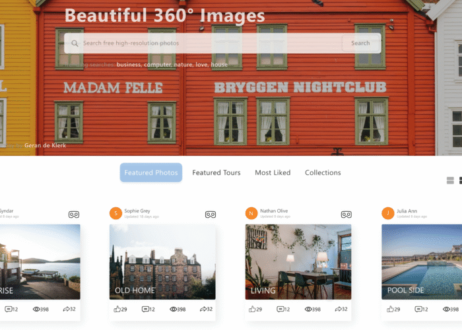Open VR view on Sophie Grey's photo
This screenshot has width=462, height=330.
pos(211,214)
